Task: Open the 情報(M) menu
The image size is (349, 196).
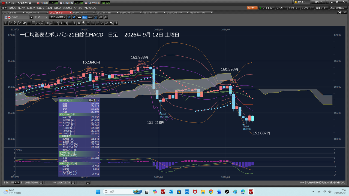Action: coord(12,8)
